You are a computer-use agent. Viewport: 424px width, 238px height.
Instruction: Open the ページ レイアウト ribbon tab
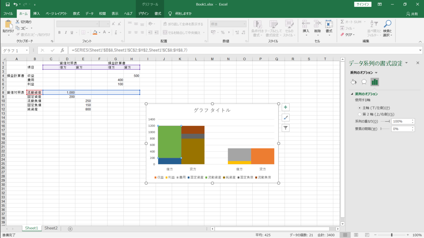tap(56, 14)
